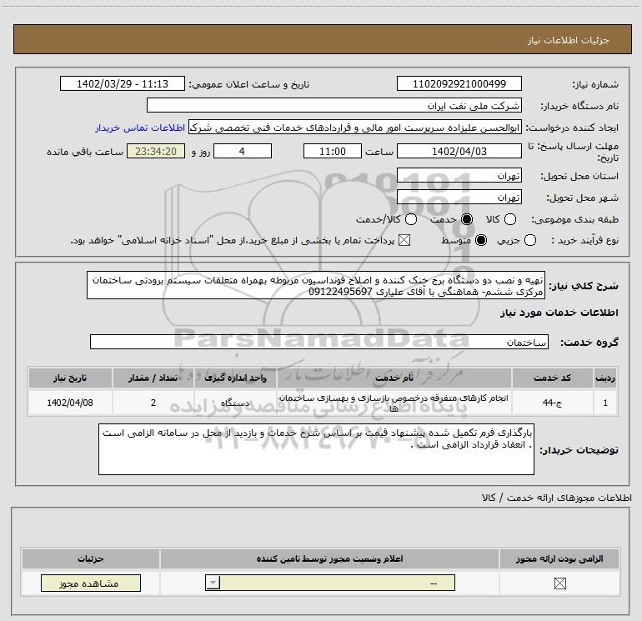Click the نام خدمت column header
The height and width of the screenshot is (621, 642).
point(394,378)
